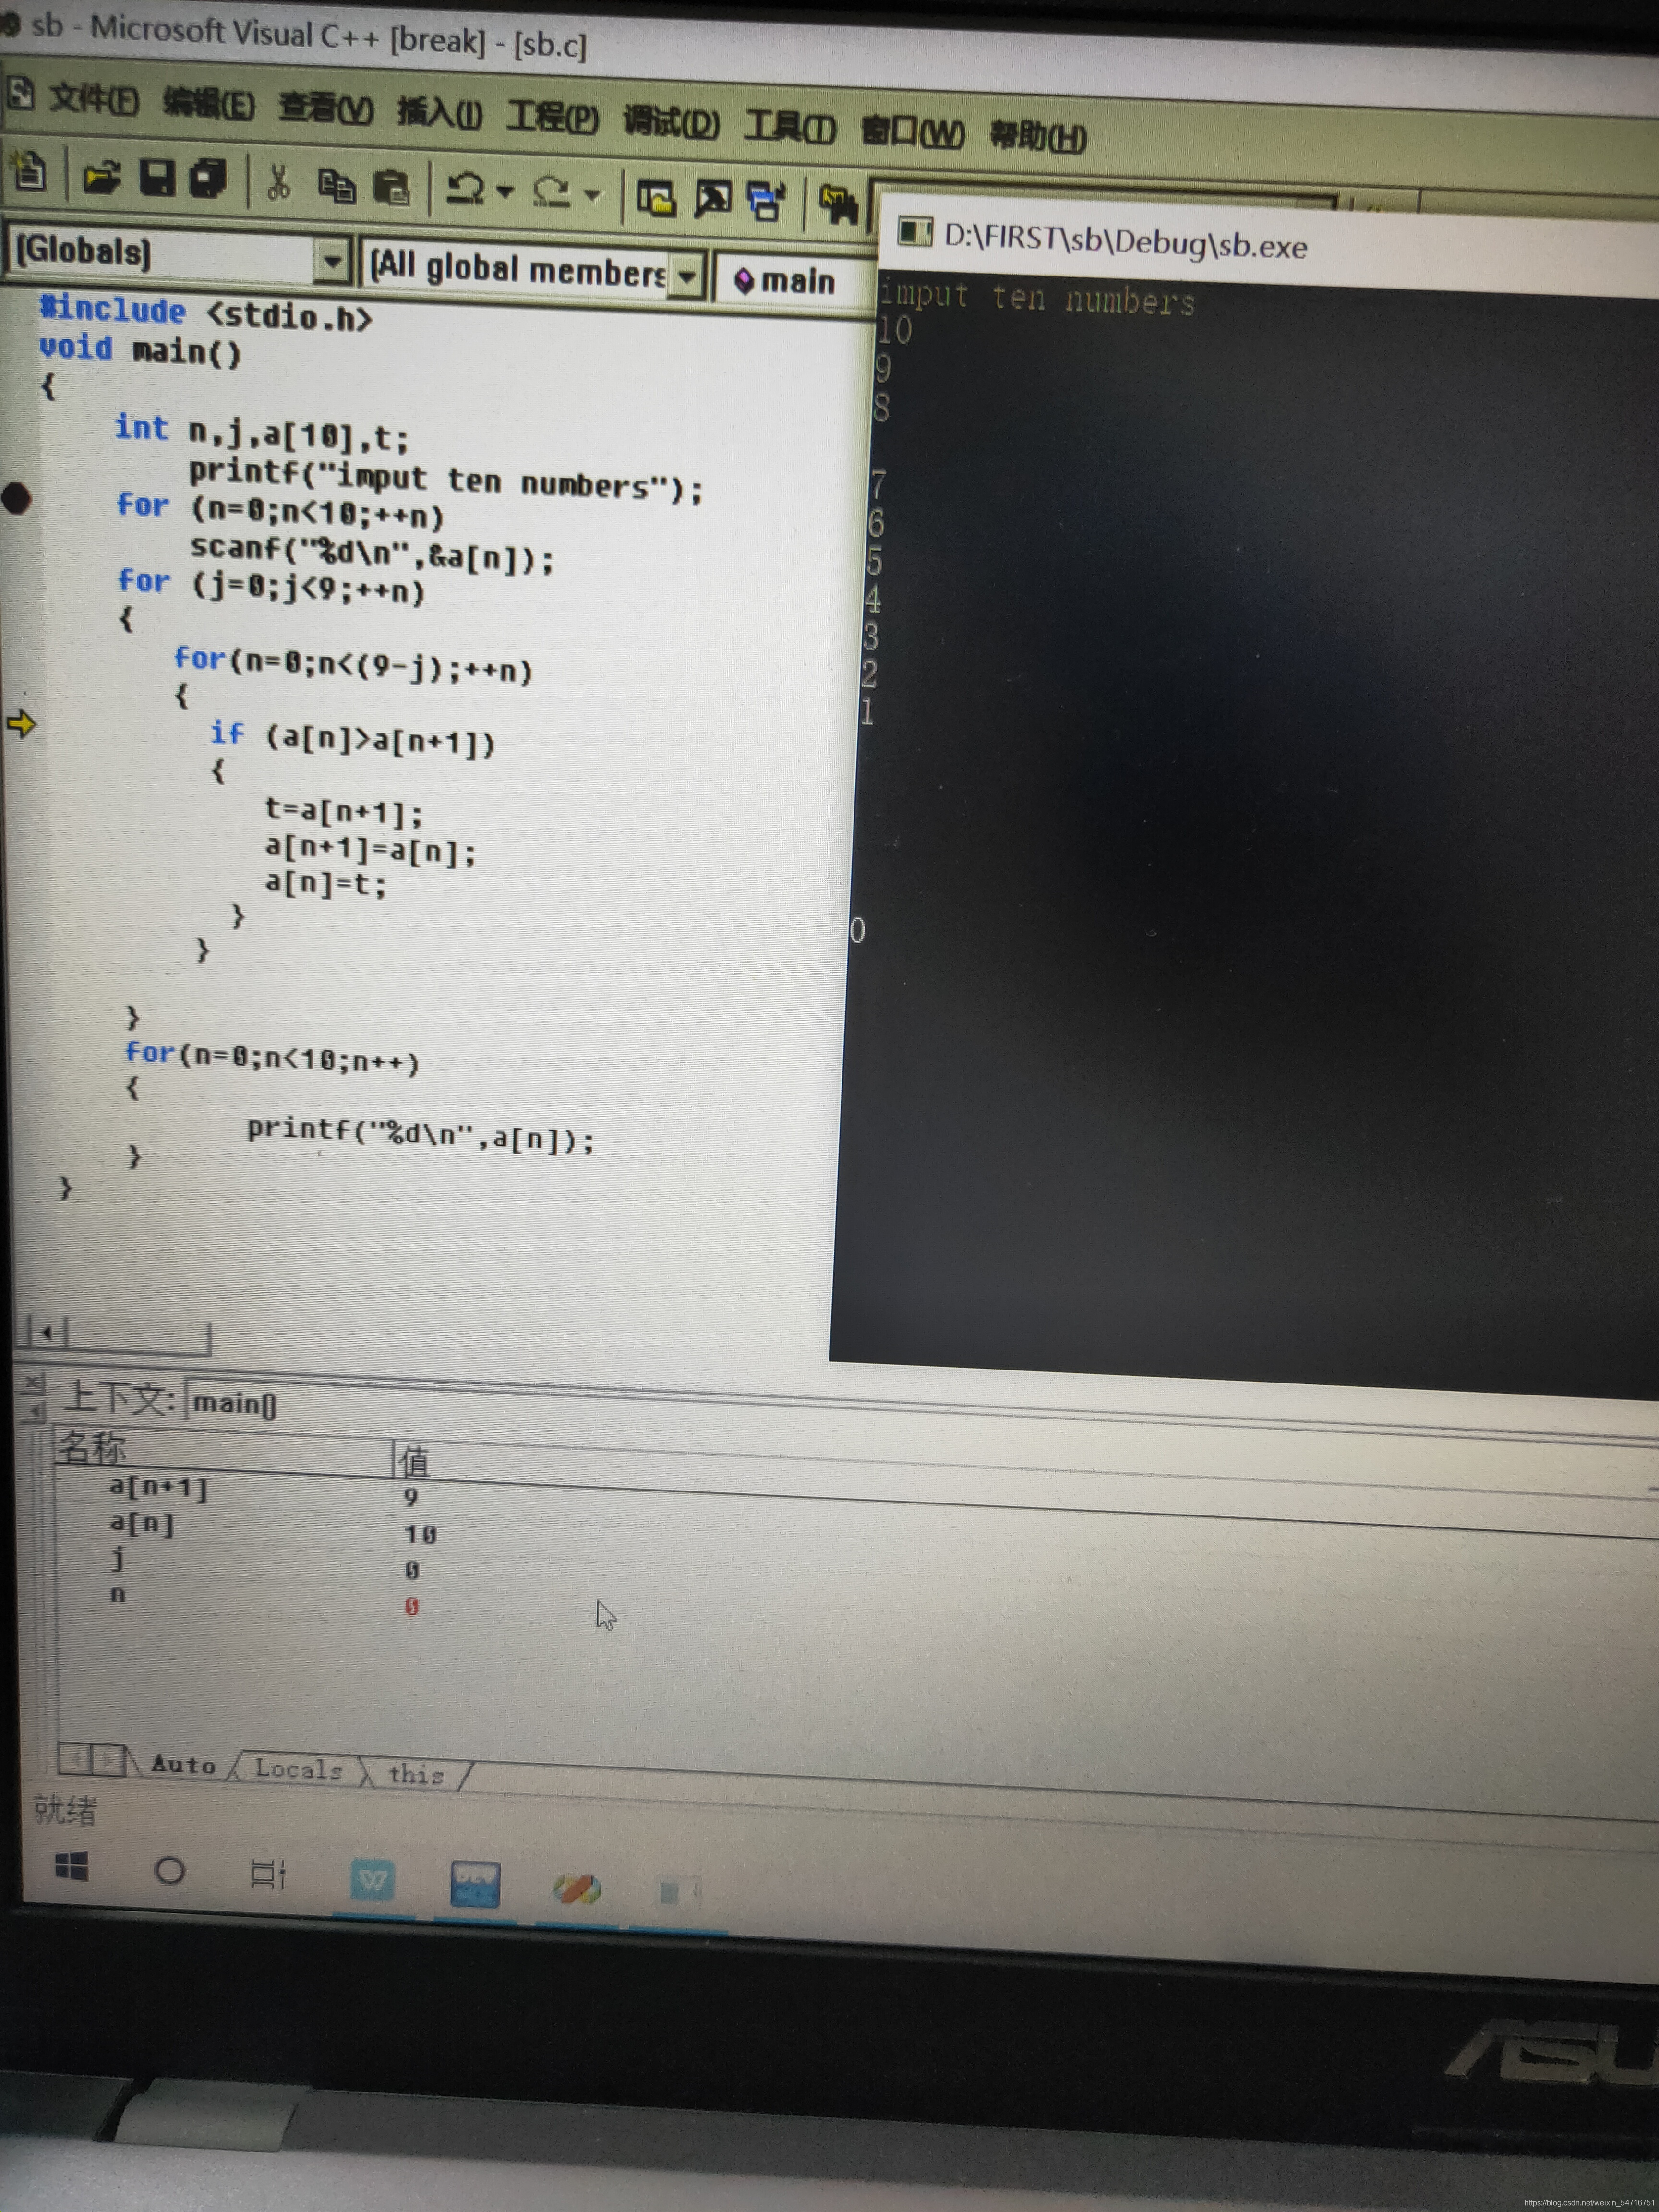Switch to the Locals variables tab
This screenshot has height=2212, width=1659.
pos(298,1768)
